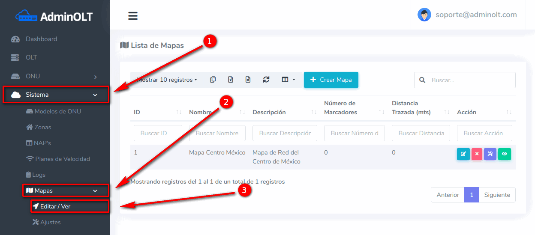Go to Siguiente page
Viewport: 535px width, 235px height.
pyautogui.click(x=497, y=195)
